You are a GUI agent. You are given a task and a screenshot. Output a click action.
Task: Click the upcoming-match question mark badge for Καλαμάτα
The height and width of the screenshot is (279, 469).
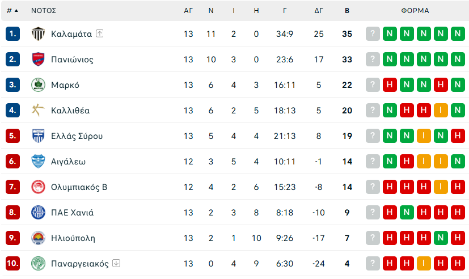click(x=373, y=34)
